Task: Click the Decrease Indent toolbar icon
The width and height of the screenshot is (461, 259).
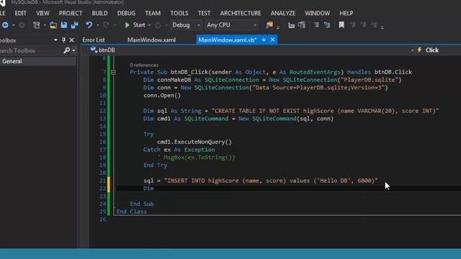Action: (x=291, y=25)
